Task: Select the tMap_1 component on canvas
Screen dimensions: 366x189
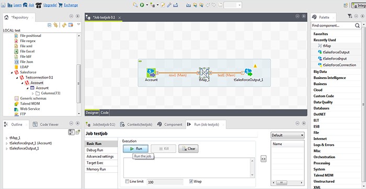Action: [x=204, y=73]
